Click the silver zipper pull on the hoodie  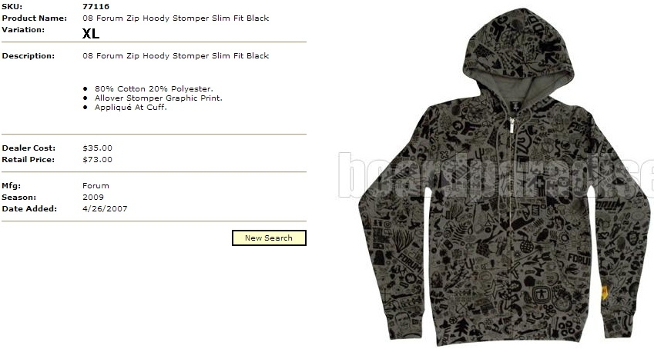(511, 125)
